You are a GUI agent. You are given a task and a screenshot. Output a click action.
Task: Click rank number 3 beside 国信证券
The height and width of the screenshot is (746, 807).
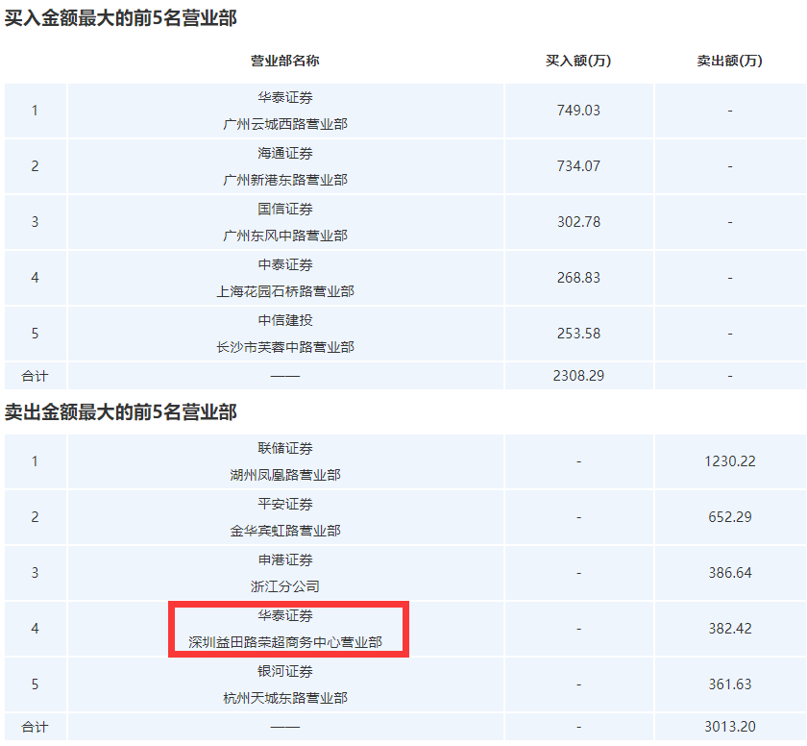click(35, 222)
